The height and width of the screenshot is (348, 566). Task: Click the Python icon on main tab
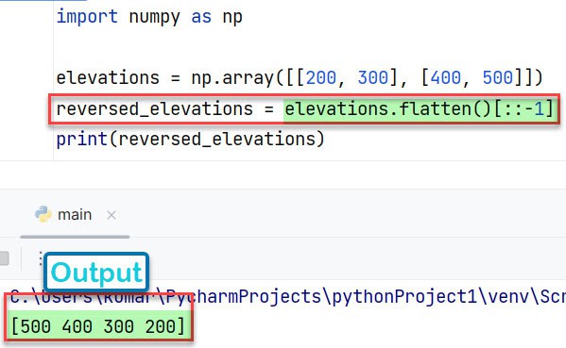point(43,214)
